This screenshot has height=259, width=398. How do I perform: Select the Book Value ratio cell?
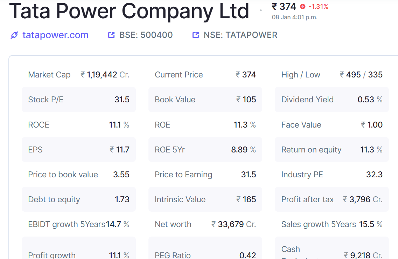click(x=205, y=100)
